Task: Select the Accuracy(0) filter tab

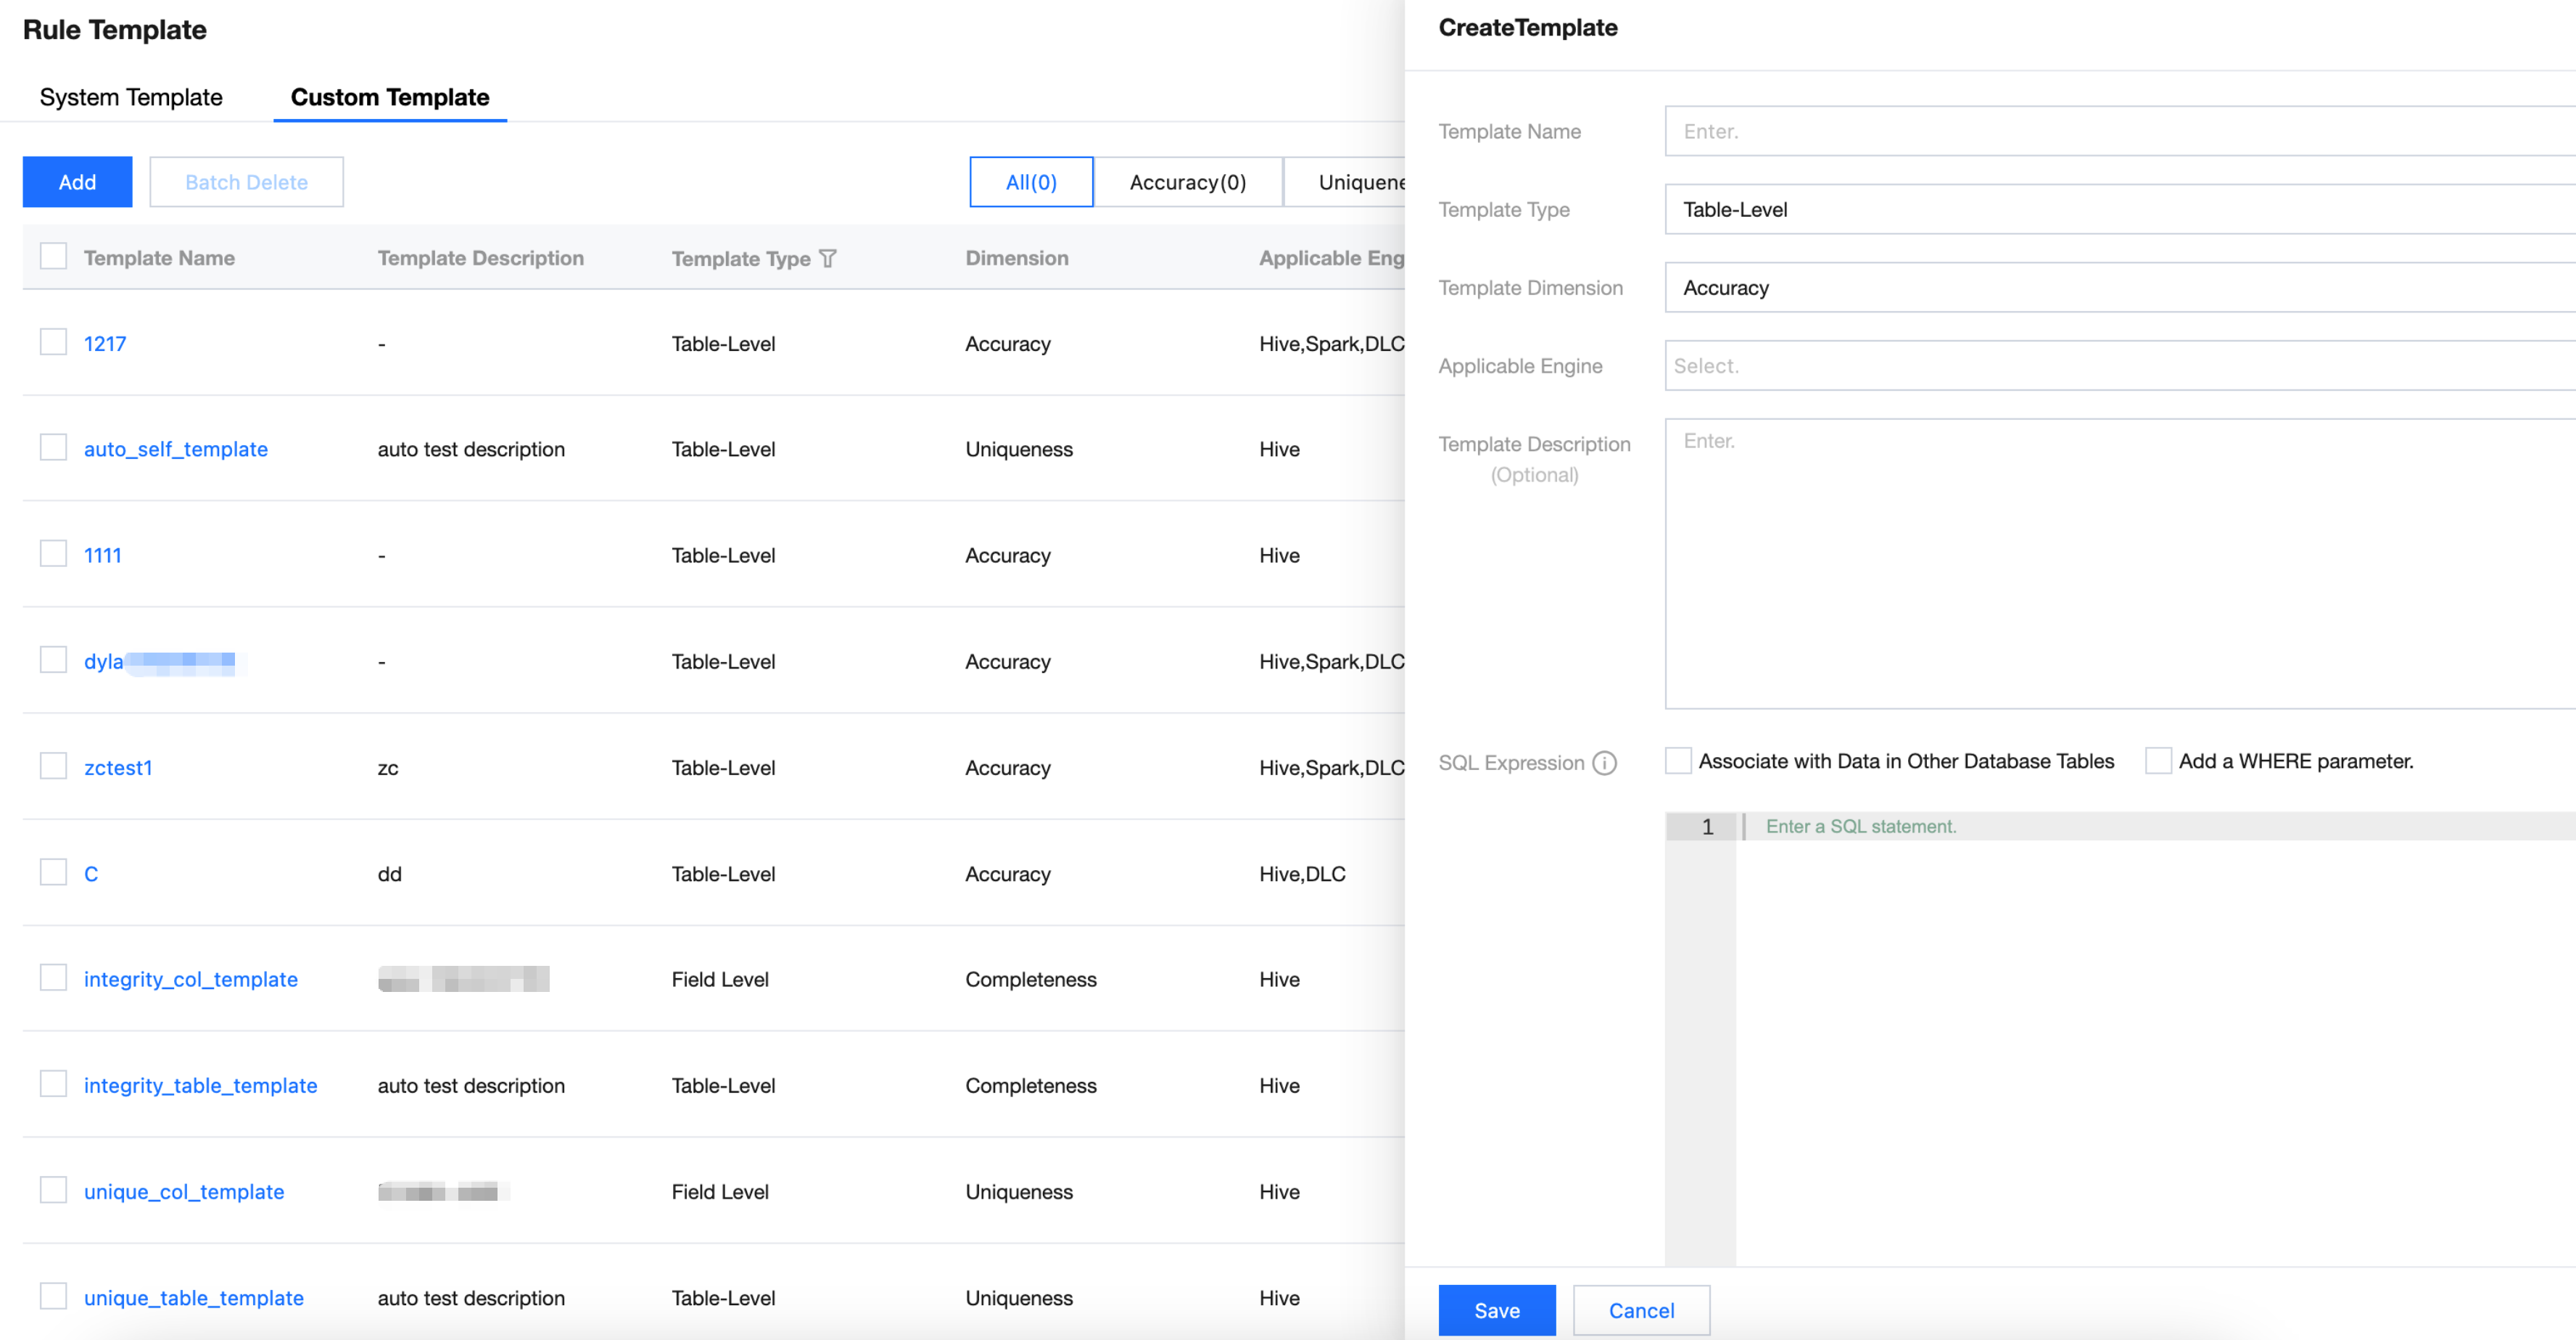Action: [x=1187, y=182]
